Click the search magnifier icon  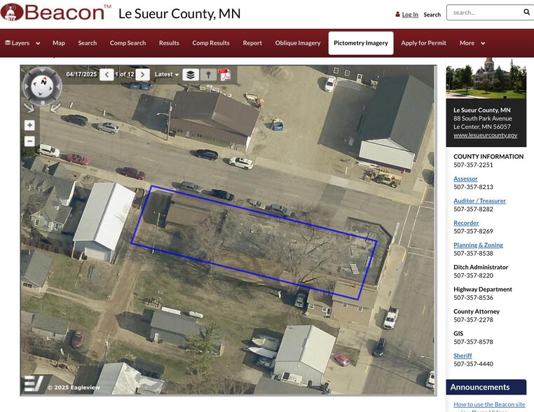pyautogui.click(x=526, y=12)
